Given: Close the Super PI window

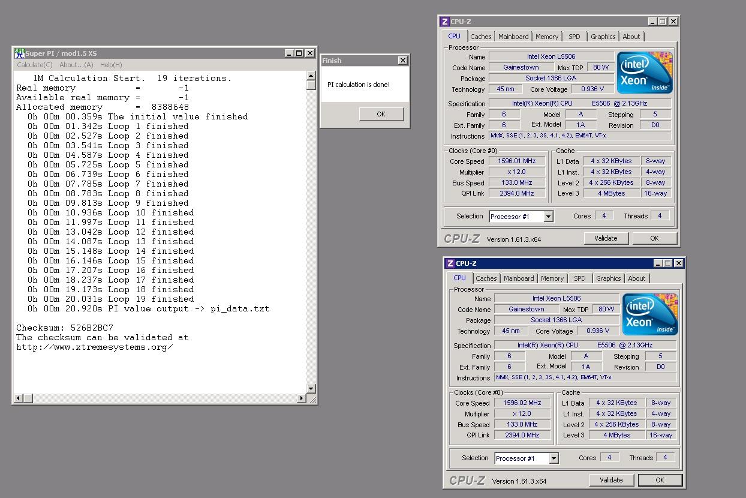Looking at the screenshot, I should (309, 53).
